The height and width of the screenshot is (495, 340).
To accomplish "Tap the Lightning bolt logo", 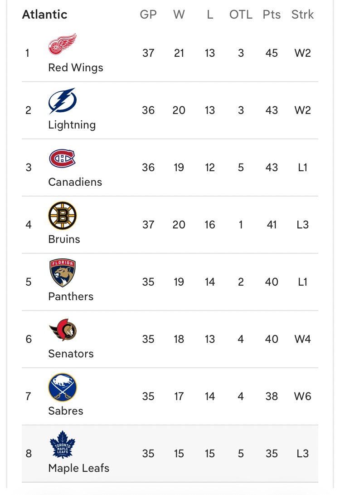I will point(62,101).
